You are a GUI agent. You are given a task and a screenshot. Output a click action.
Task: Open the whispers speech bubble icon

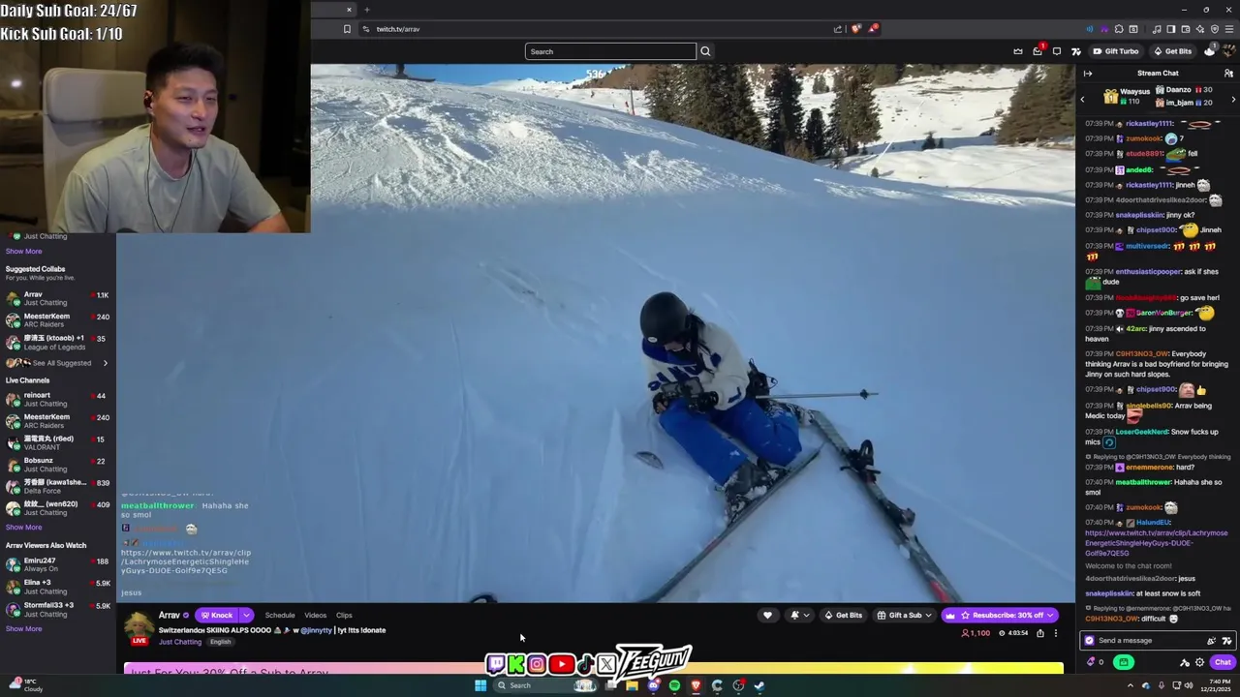[1057, 51]
